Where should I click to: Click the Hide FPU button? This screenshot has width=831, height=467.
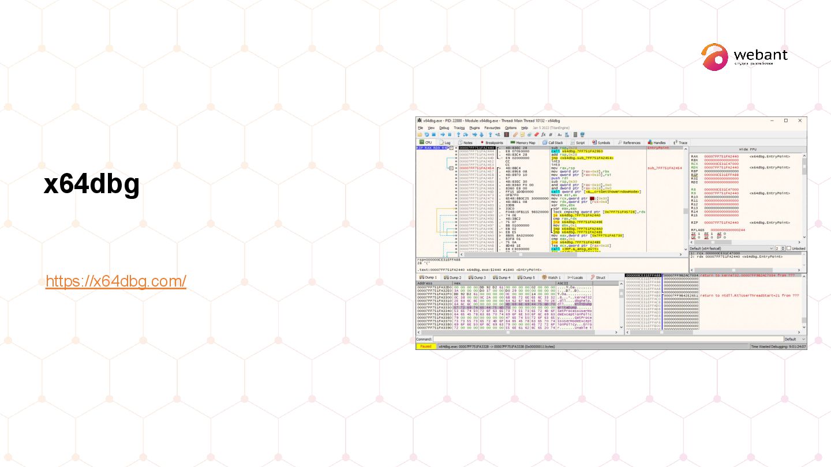[x=748, y=149]
